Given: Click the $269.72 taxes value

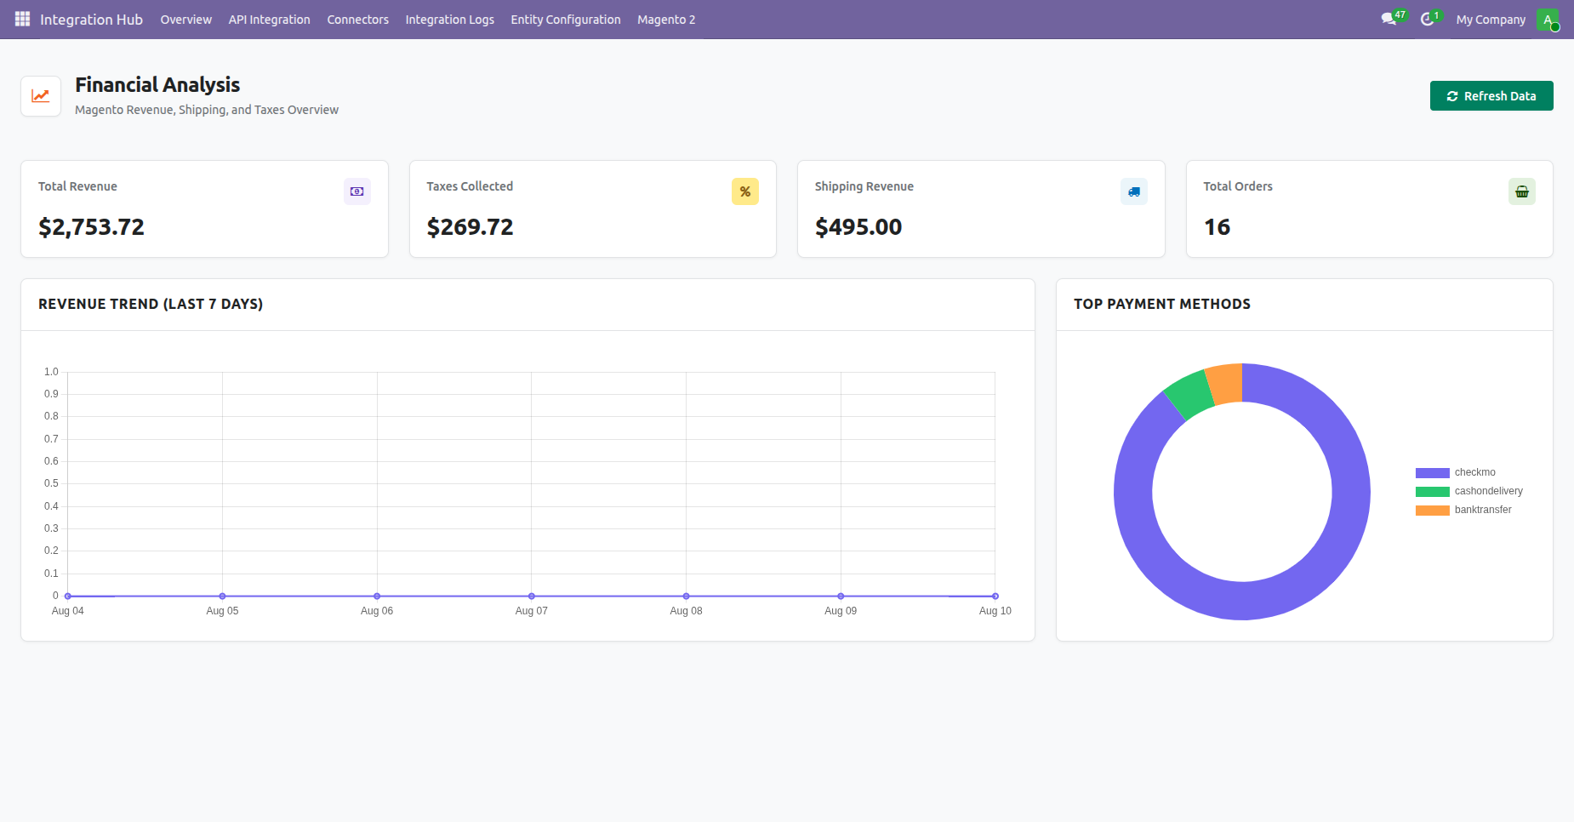Looking at the screenshot, I should coord(470,227).
